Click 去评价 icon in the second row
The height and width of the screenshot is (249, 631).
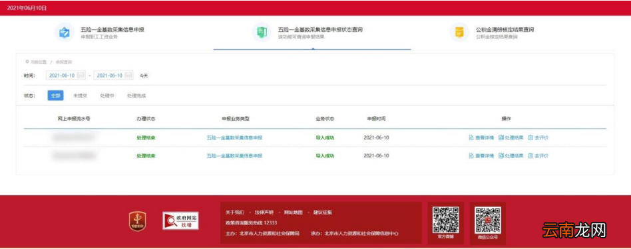coord(530,156)
